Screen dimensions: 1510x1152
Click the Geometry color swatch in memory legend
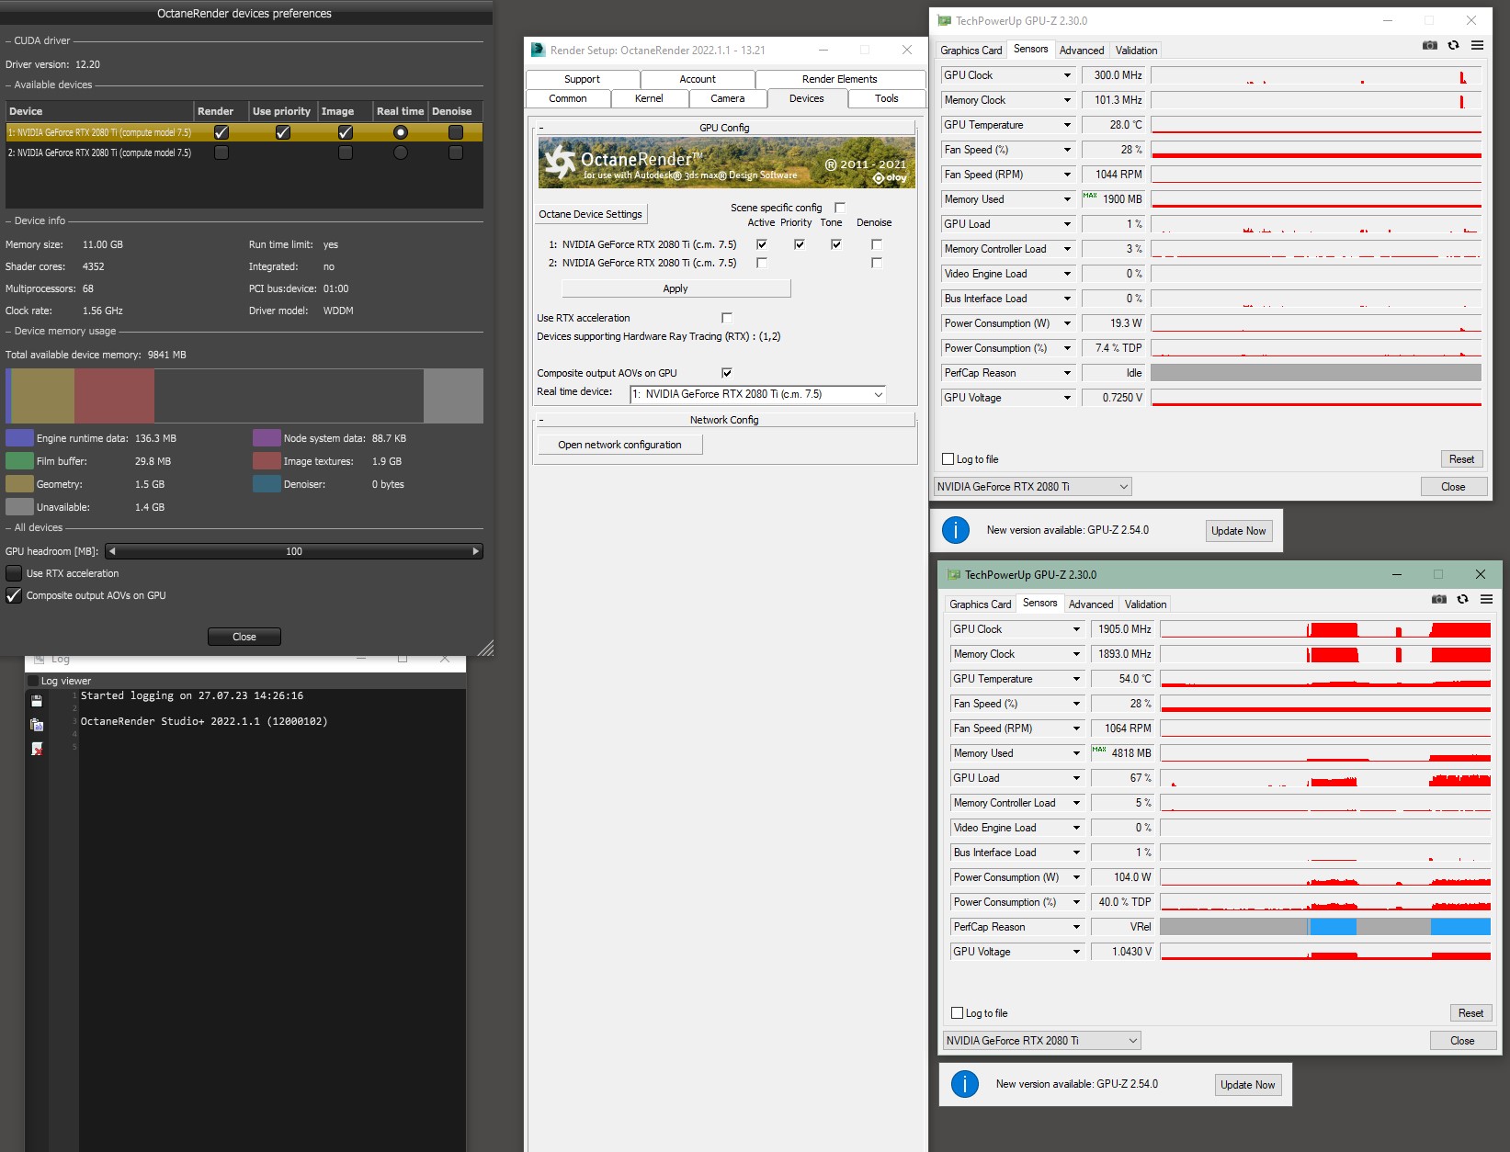[x=19, y=484]
